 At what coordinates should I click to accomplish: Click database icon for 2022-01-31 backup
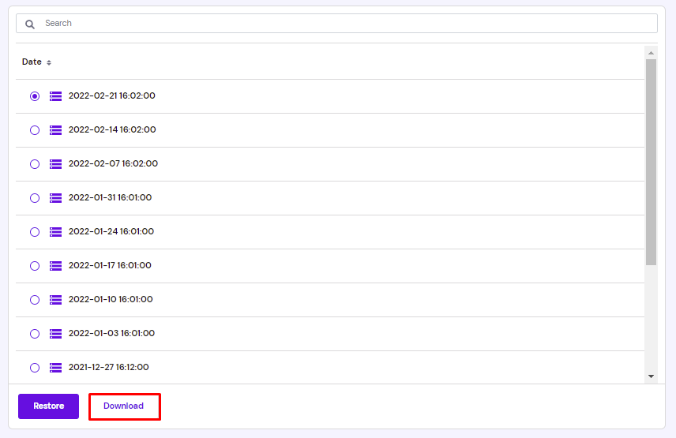55,198
